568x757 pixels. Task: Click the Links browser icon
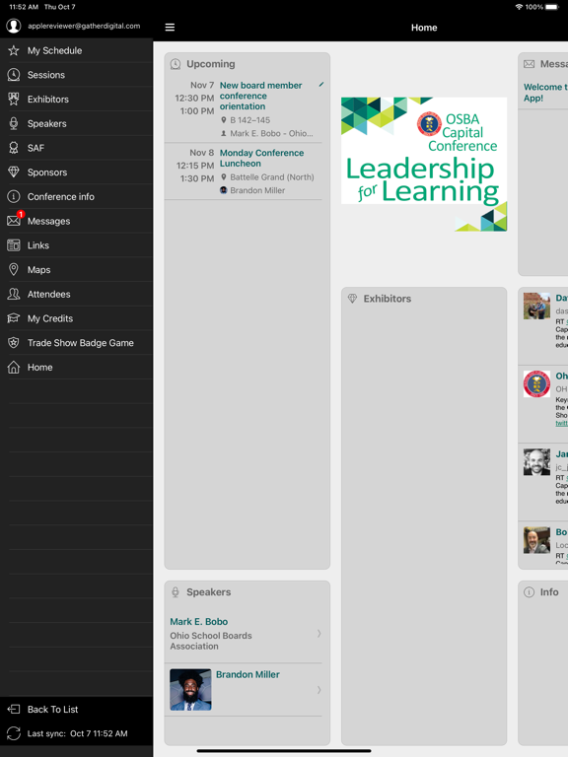click(14, 245)
